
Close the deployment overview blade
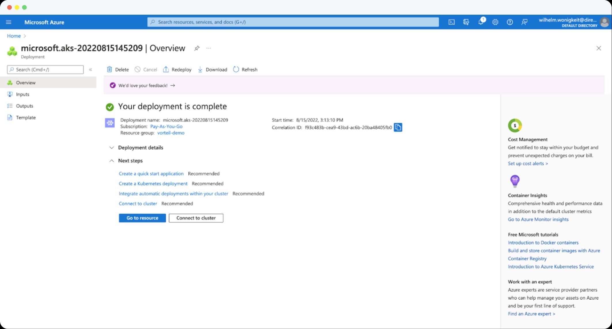click(599, 48)
